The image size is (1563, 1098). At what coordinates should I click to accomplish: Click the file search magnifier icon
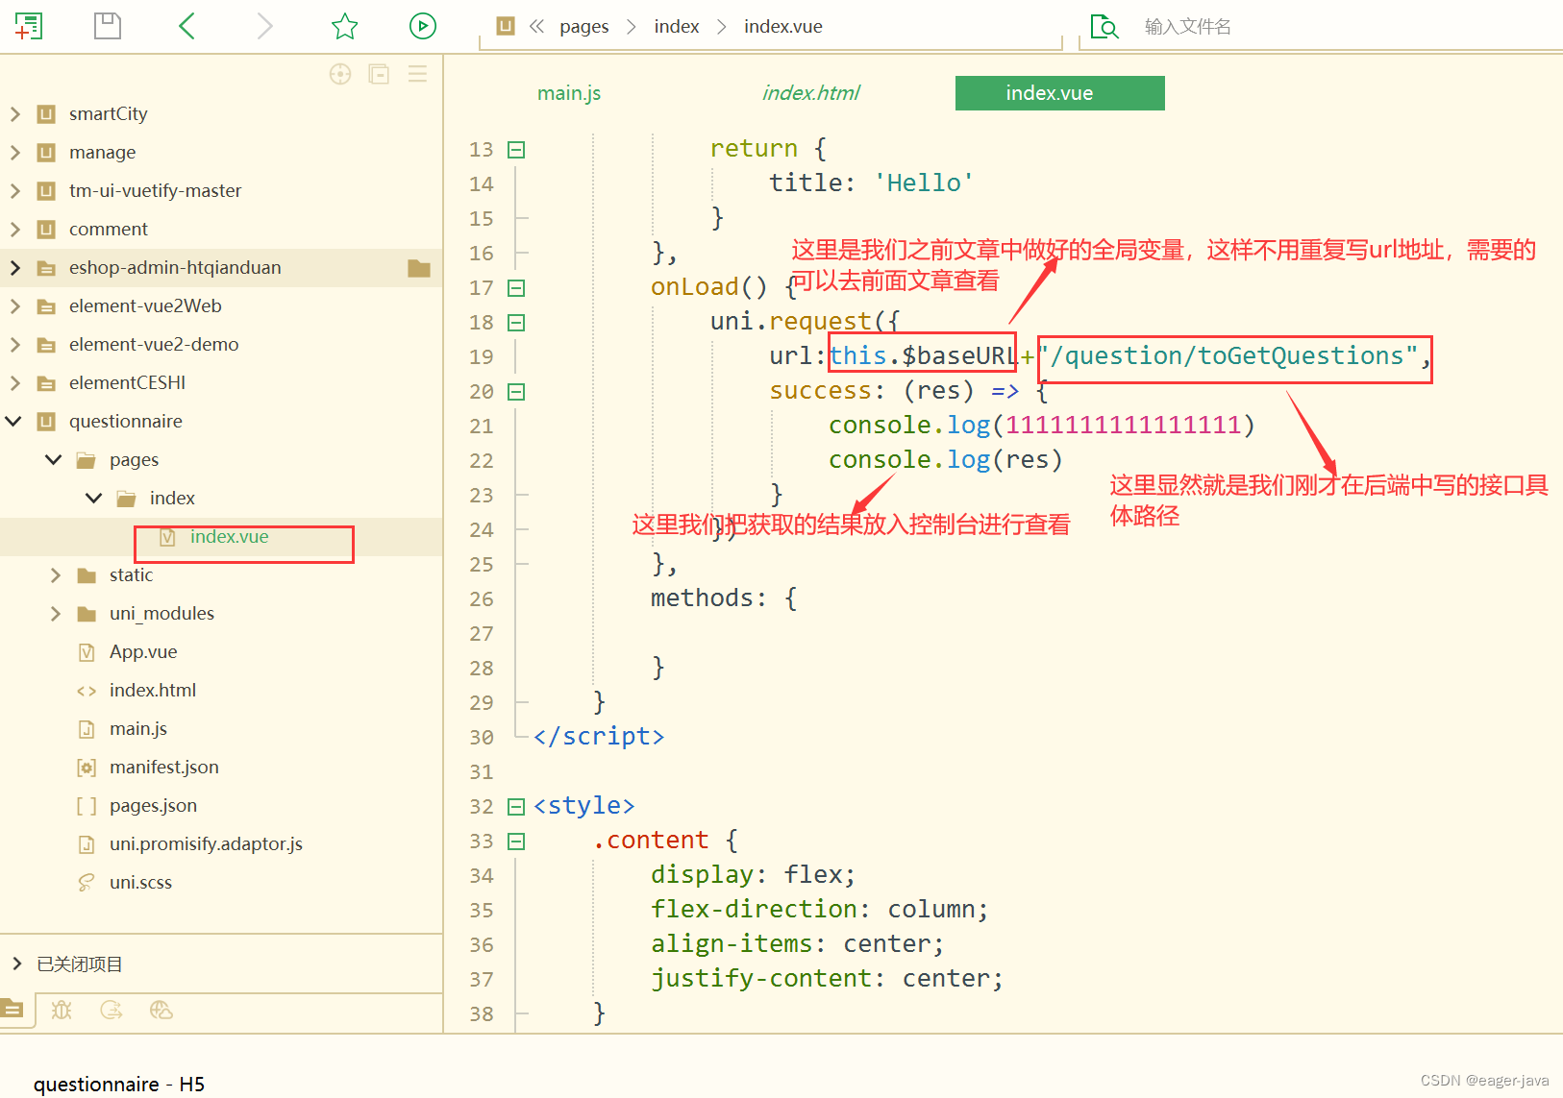(1104, 26)
